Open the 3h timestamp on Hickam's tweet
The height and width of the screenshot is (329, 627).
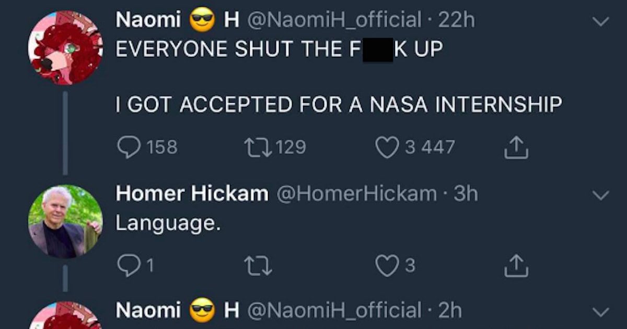click(x=466, y=194)
